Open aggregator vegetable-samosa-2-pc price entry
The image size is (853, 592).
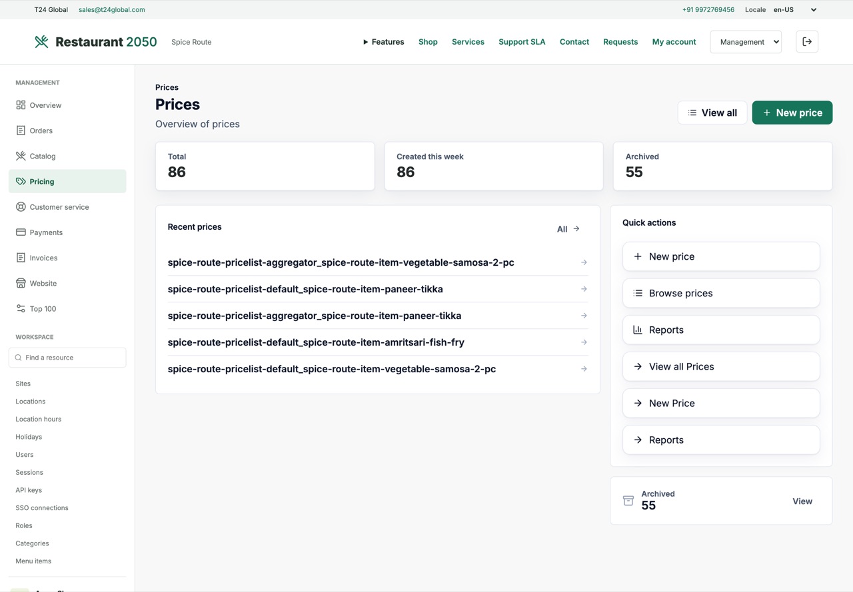tap(378, 262)
